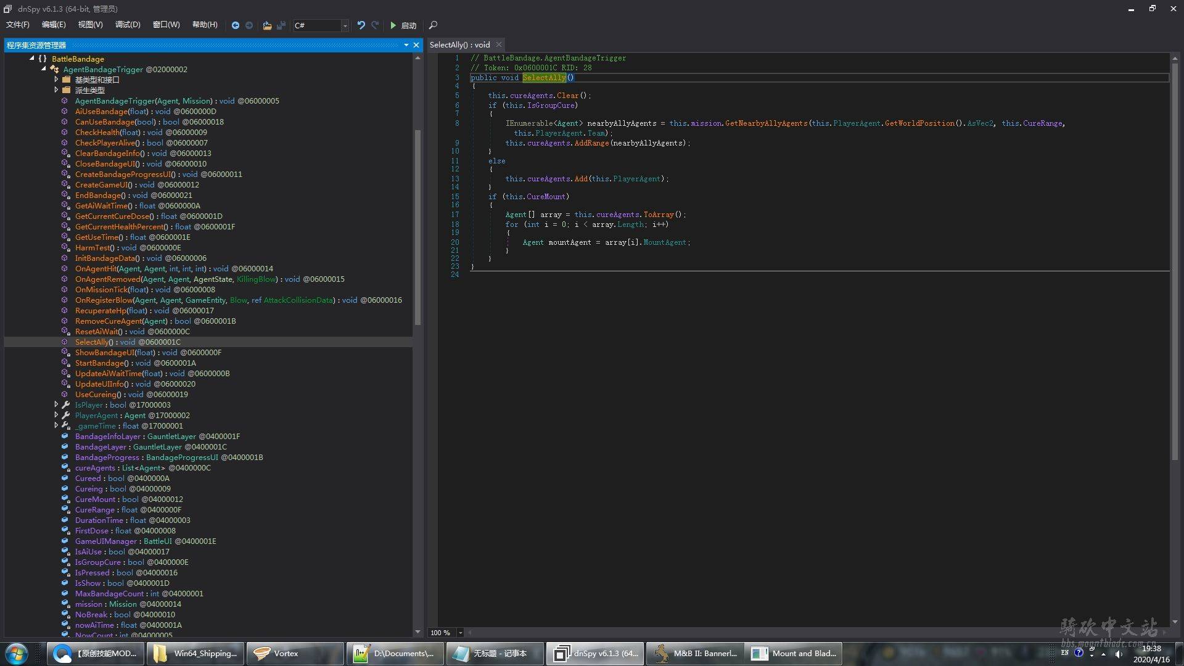Collapse the BattleBandage namespace node
Screen dimensions: 1184x666
31,59
